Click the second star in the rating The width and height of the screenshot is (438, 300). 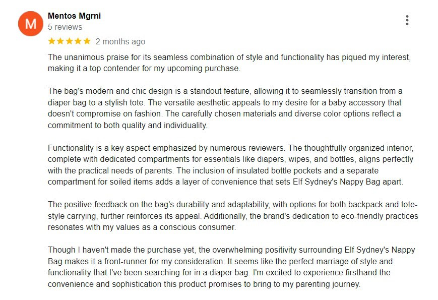[x=60, y=41]
